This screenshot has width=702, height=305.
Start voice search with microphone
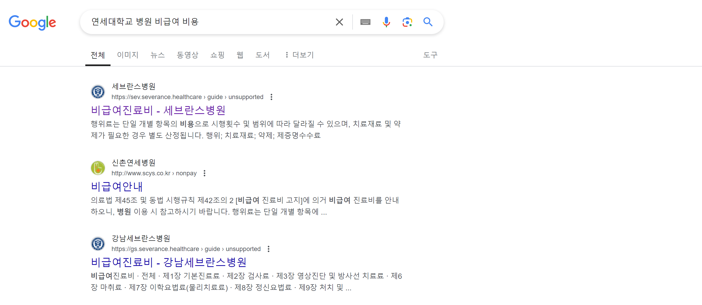386,22
